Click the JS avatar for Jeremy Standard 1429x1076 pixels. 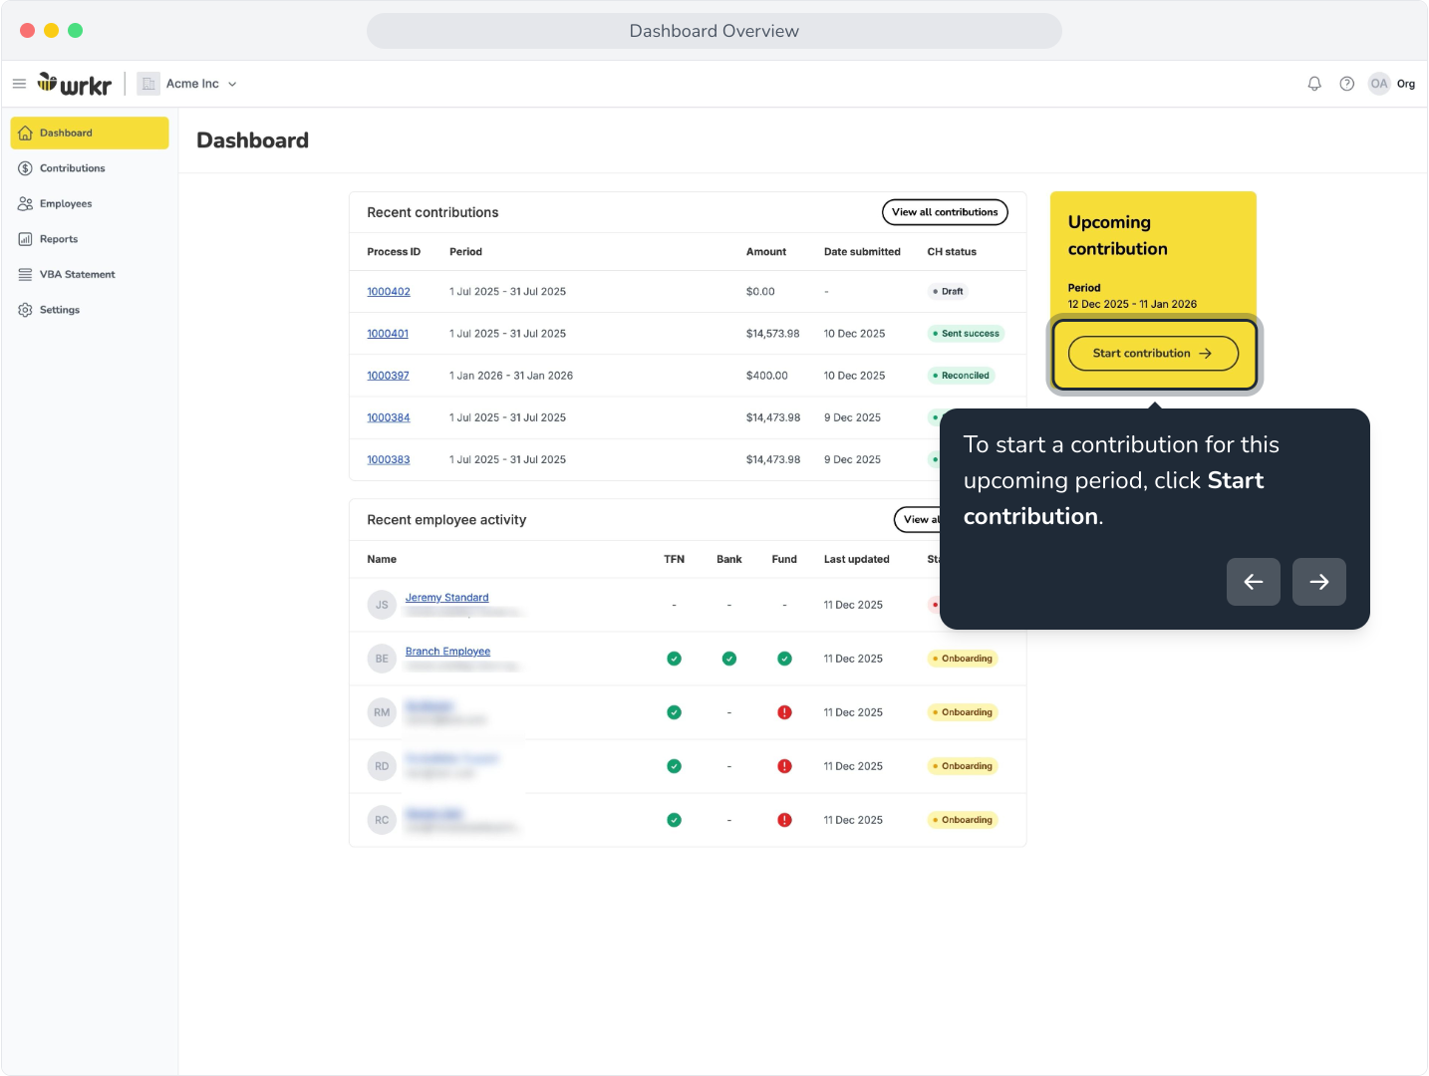[x=382, y=605]
